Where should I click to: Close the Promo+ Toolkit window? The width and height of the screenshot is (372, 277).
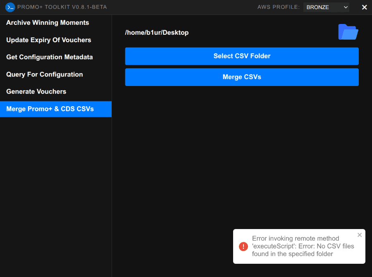click(364, 7)
